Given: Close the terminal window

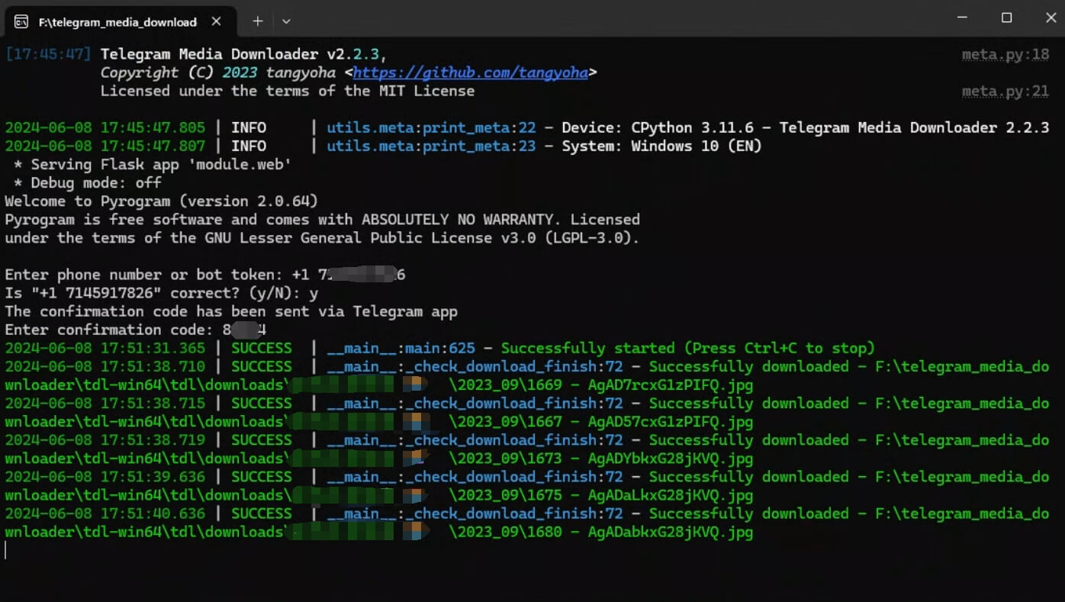Looking at the screenshot, I should [1051, 18].
